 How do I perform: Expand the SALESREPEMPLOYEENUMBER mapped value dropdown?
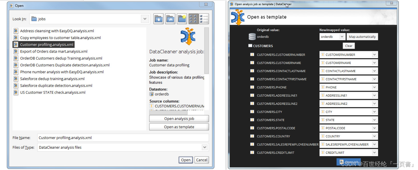coord(374,144)
